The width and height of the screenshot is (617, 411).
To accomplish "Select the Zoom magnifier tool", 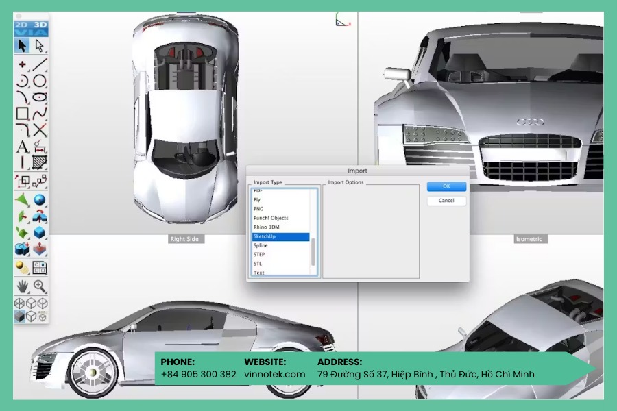I will [39, 286].
